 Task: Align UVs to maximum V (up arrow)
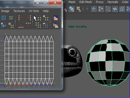tap(28, 25)
